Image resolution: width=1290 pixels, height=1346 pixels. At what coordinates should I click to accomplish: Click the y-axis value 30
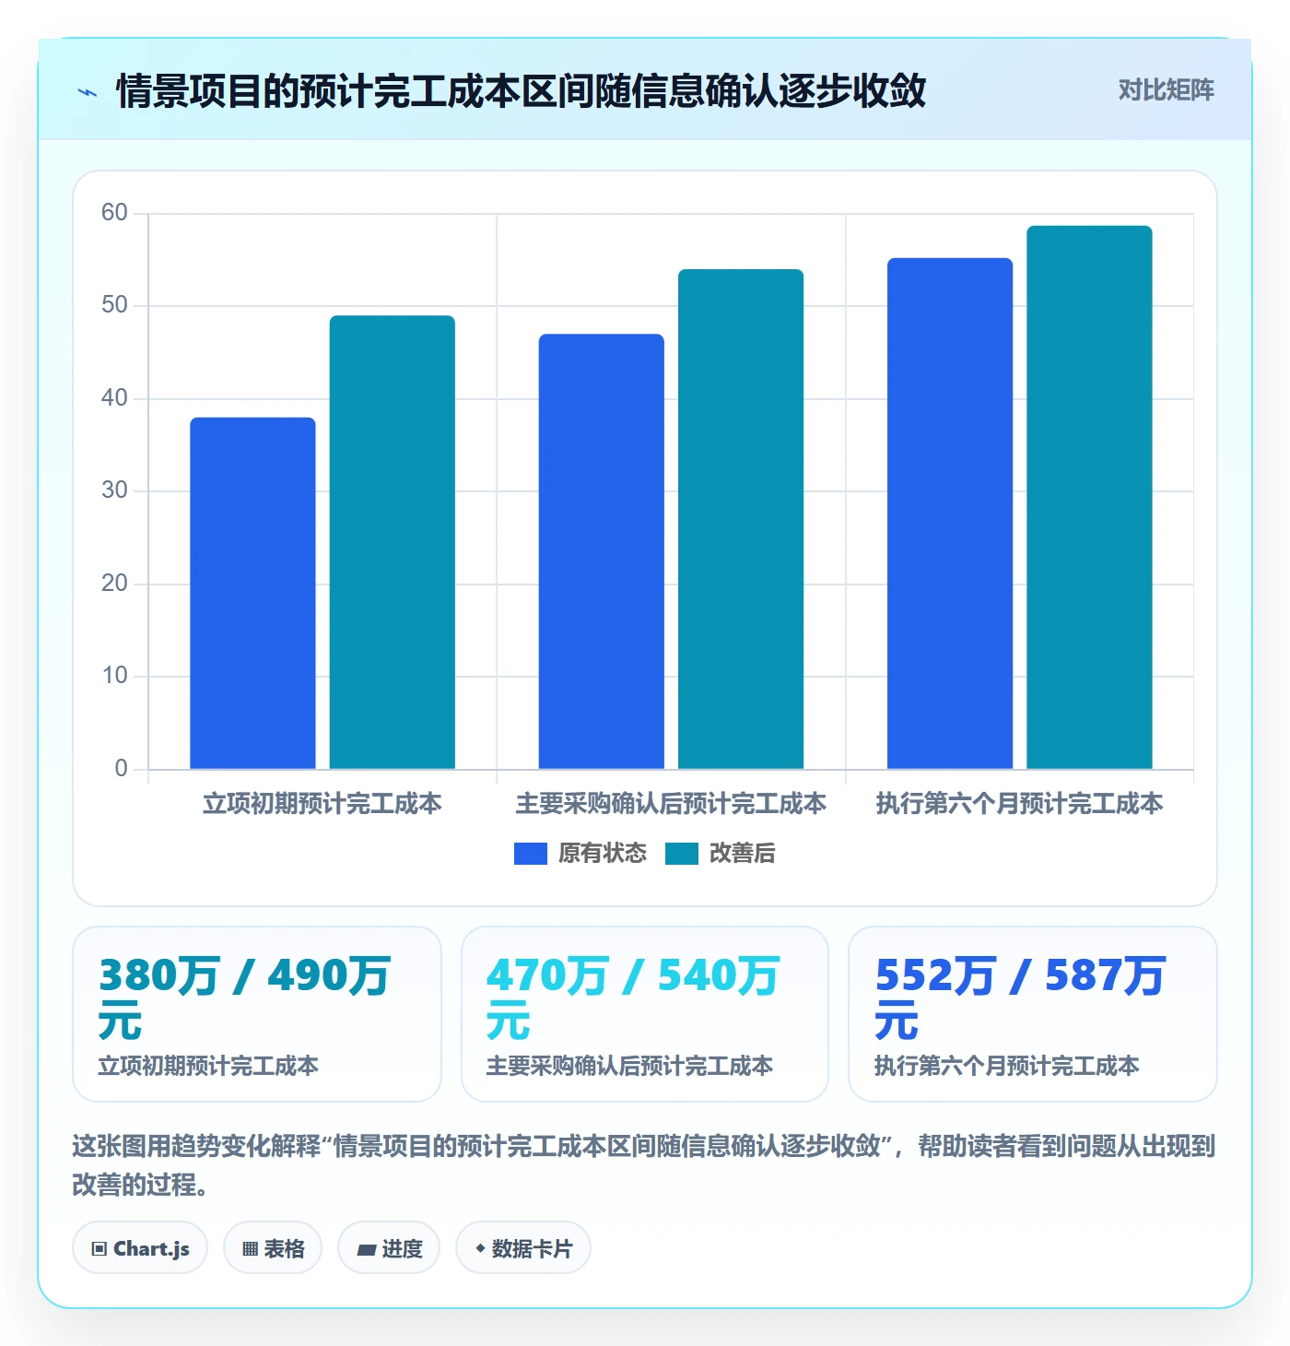click(x=114, y=490)
